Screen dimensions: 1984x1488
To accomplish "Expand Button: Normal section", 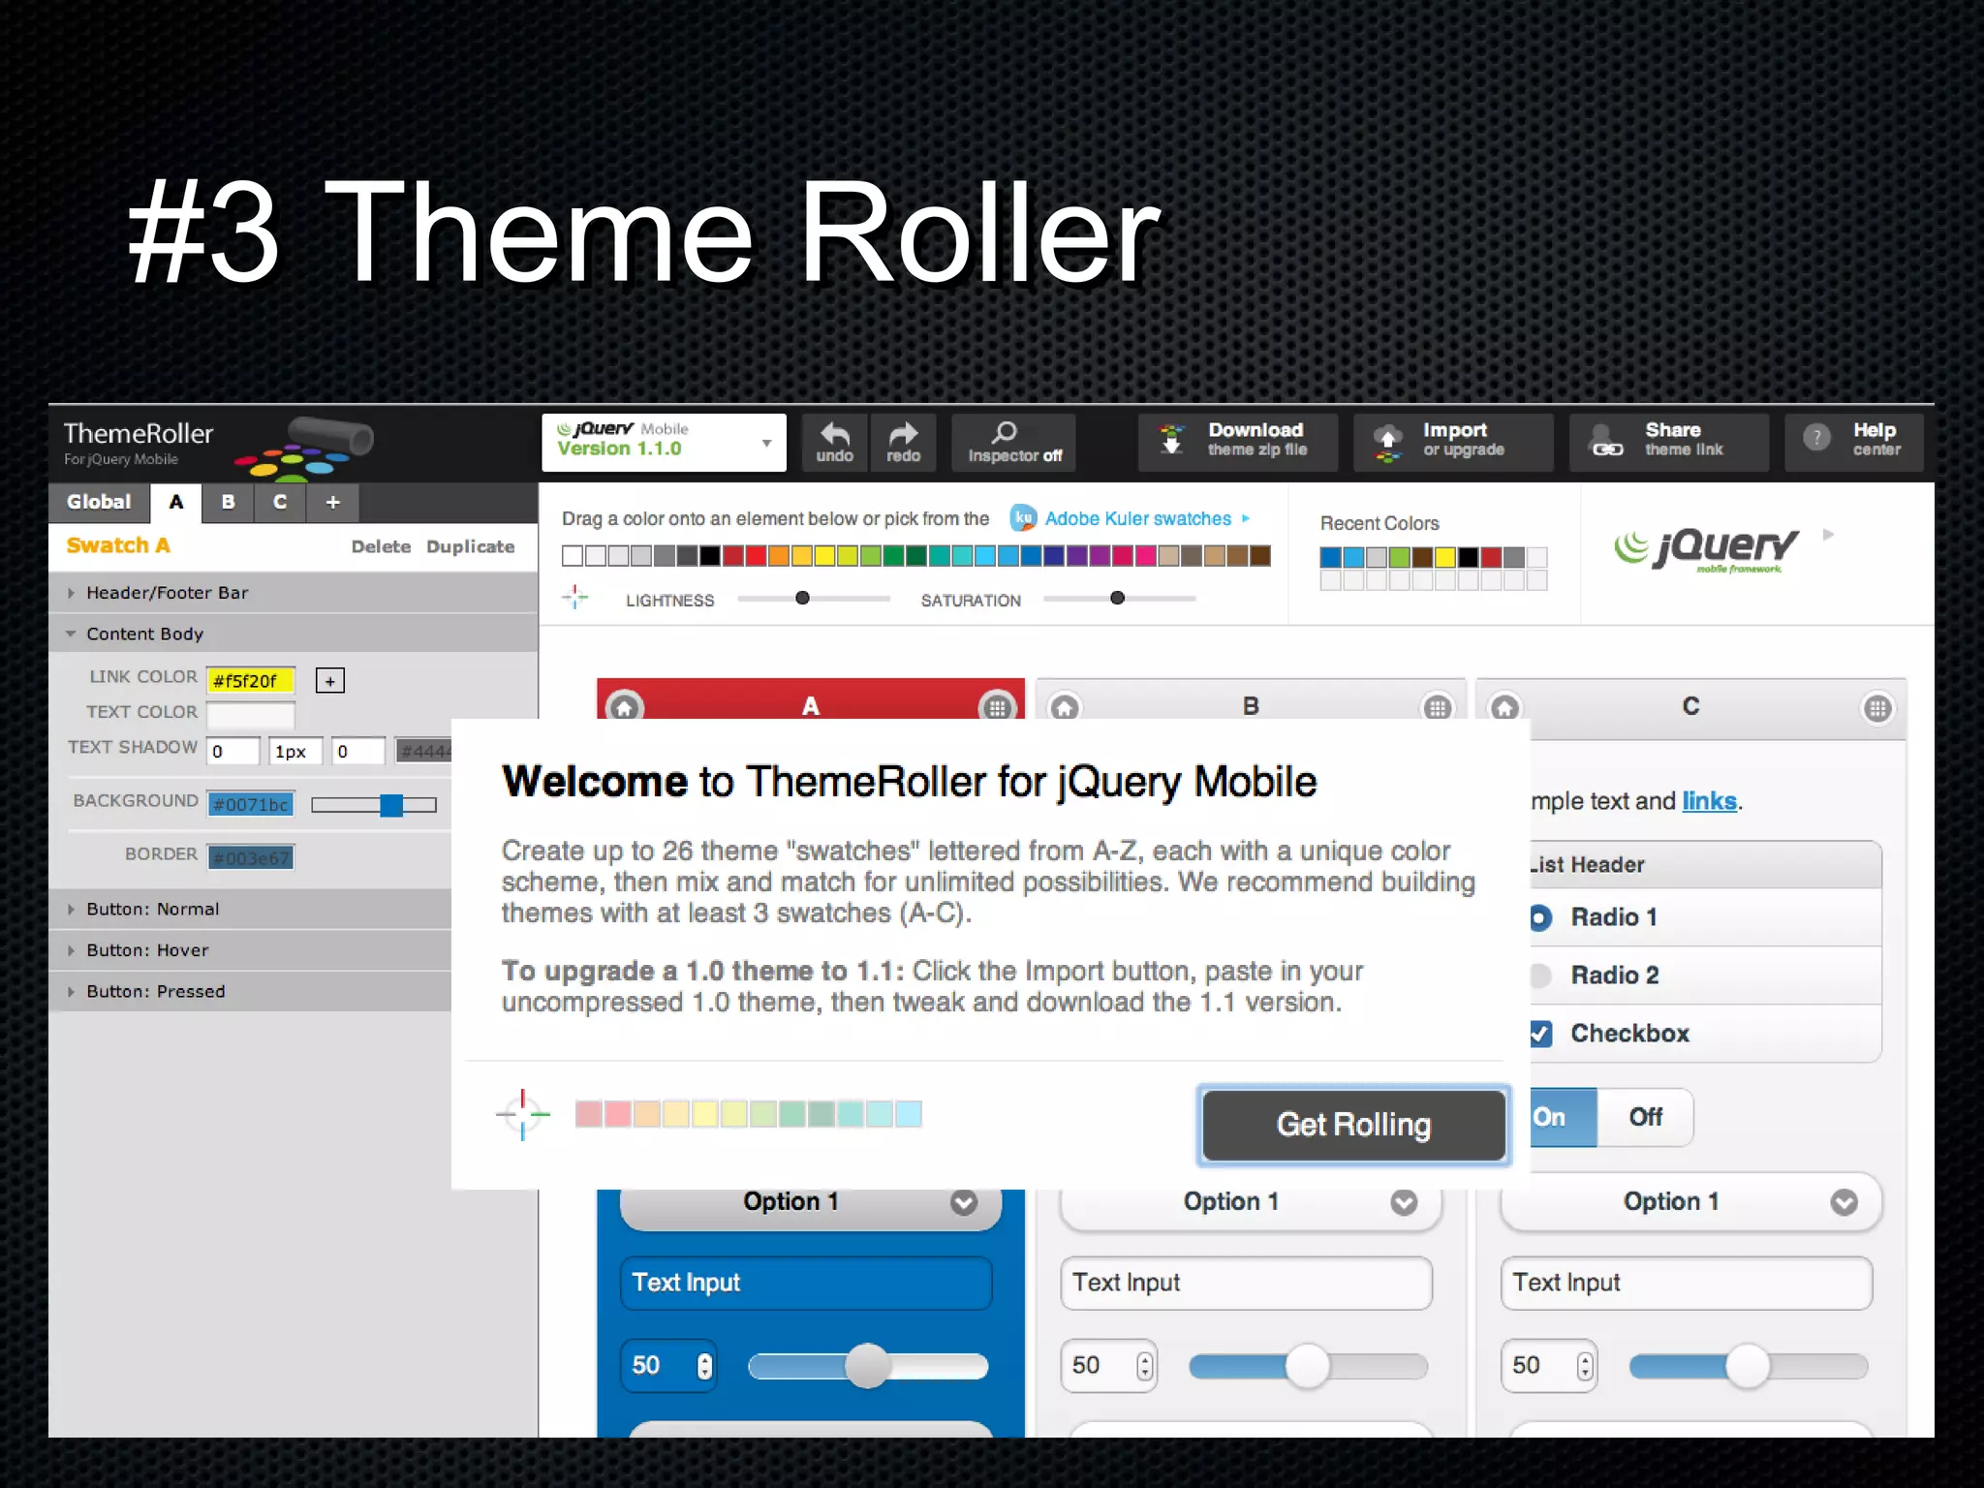I will pos(250,910).
